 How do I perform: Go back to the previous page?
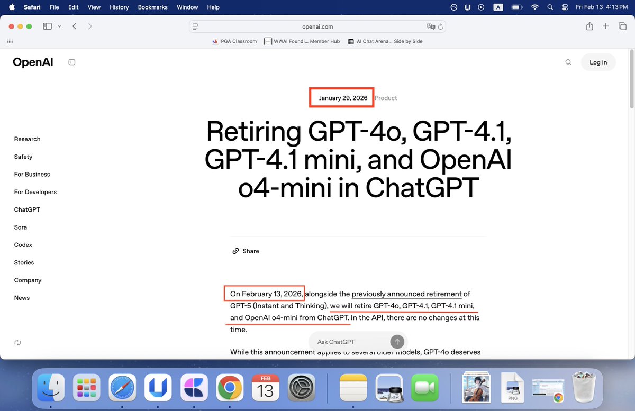(x=74, y=26)
